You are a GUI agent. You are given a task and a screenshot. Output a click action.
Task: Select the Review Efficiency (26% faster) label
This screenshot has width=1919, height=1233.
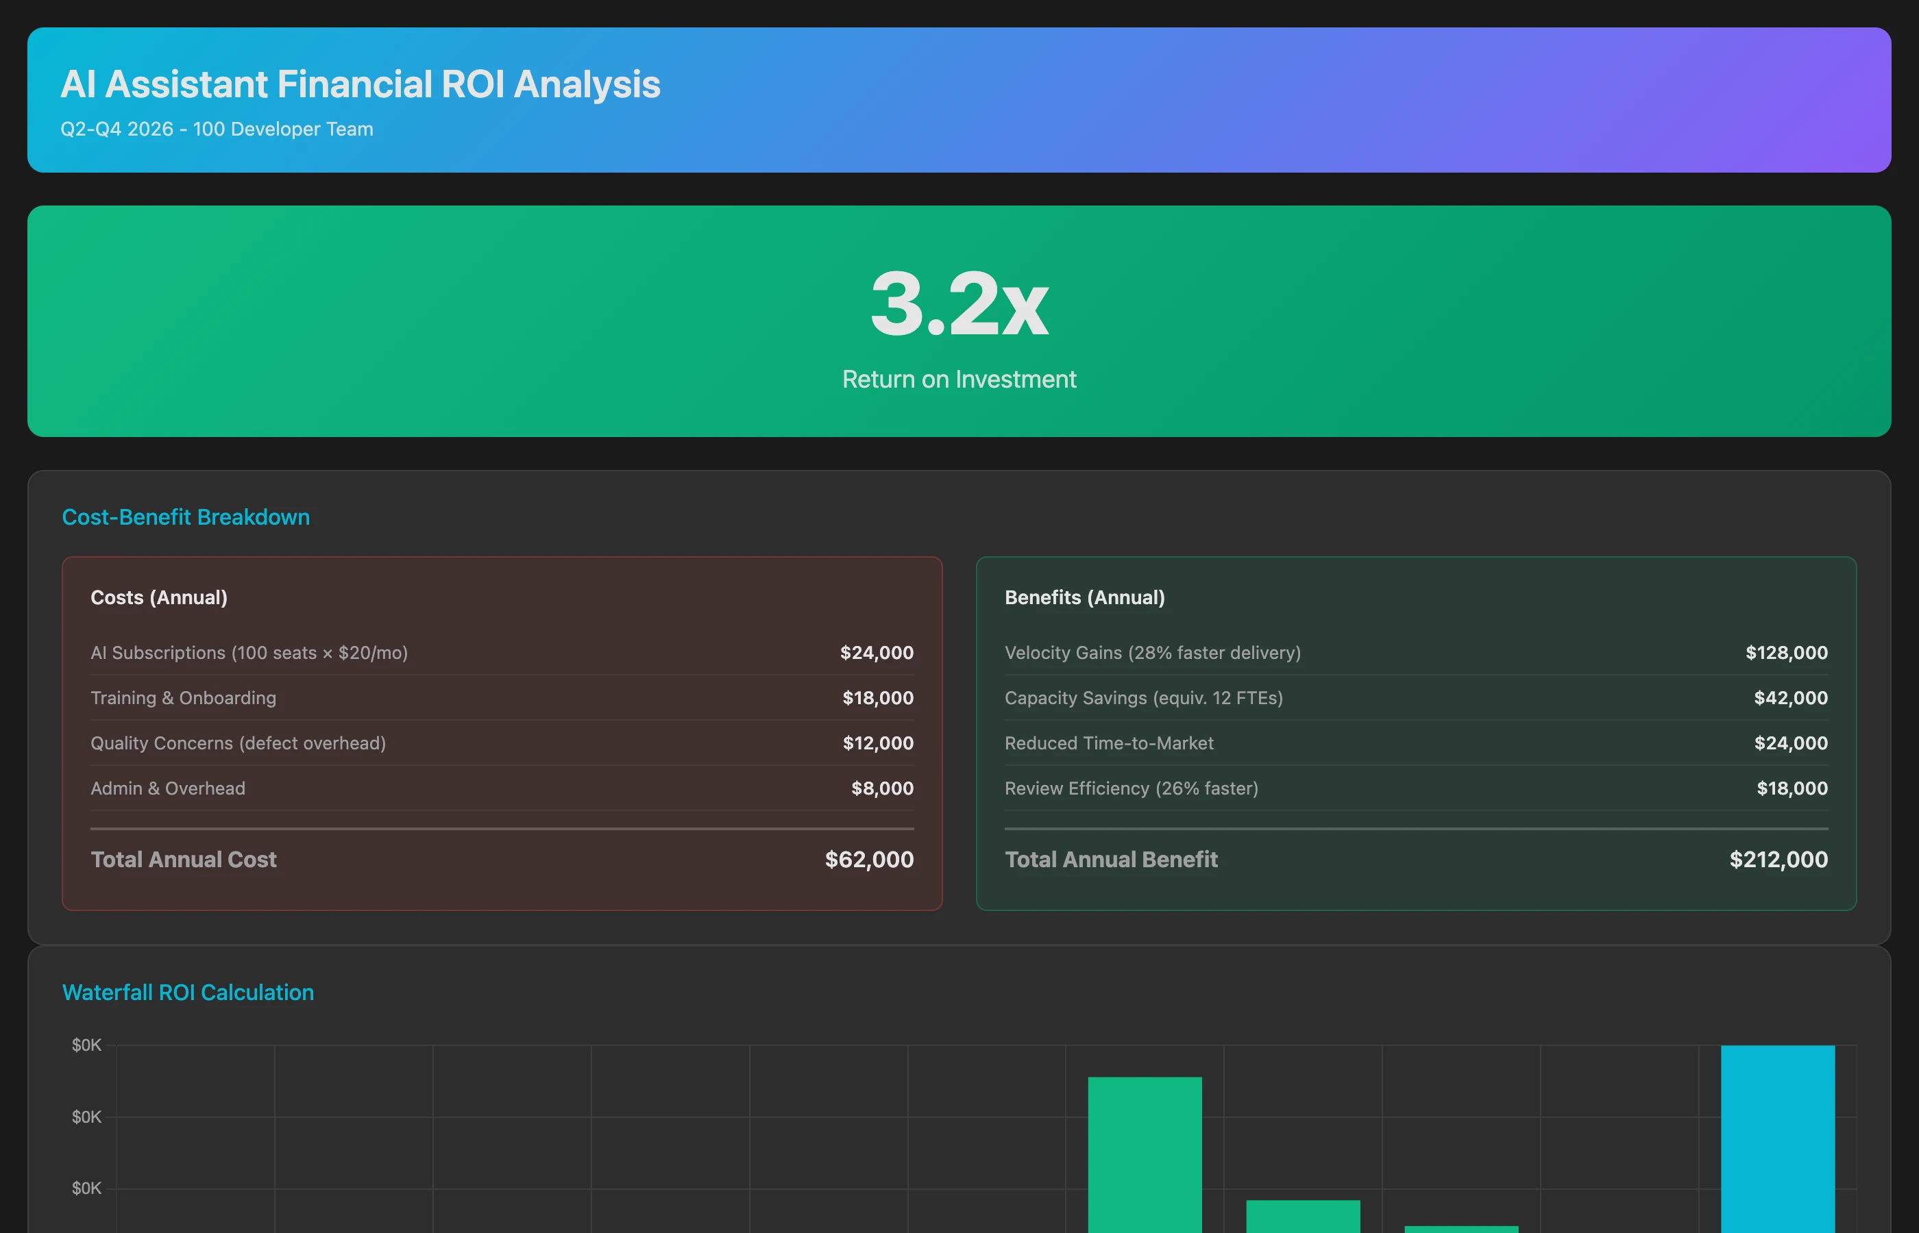point(1132,788)
